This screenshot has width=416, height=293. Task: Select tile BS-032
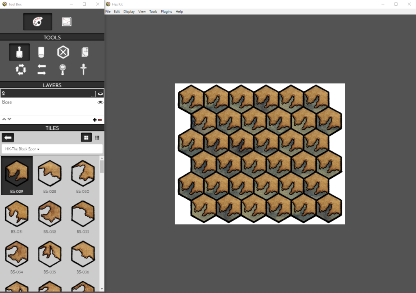click(x=50, y=216)
